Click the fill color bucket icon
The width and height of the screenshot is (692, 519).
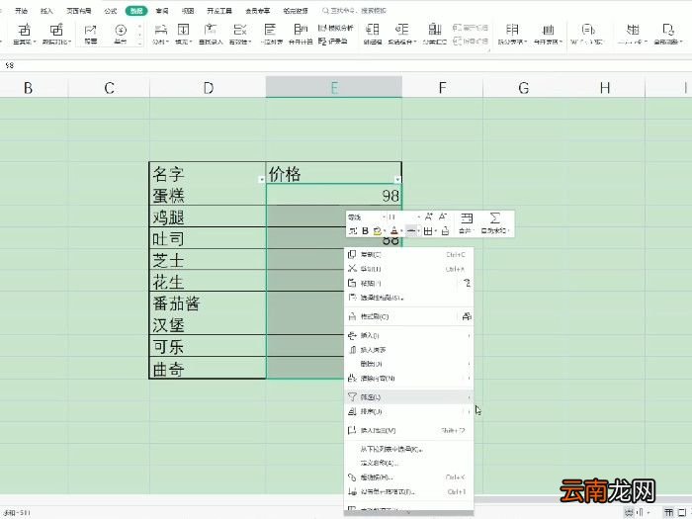tap(377, 230)
